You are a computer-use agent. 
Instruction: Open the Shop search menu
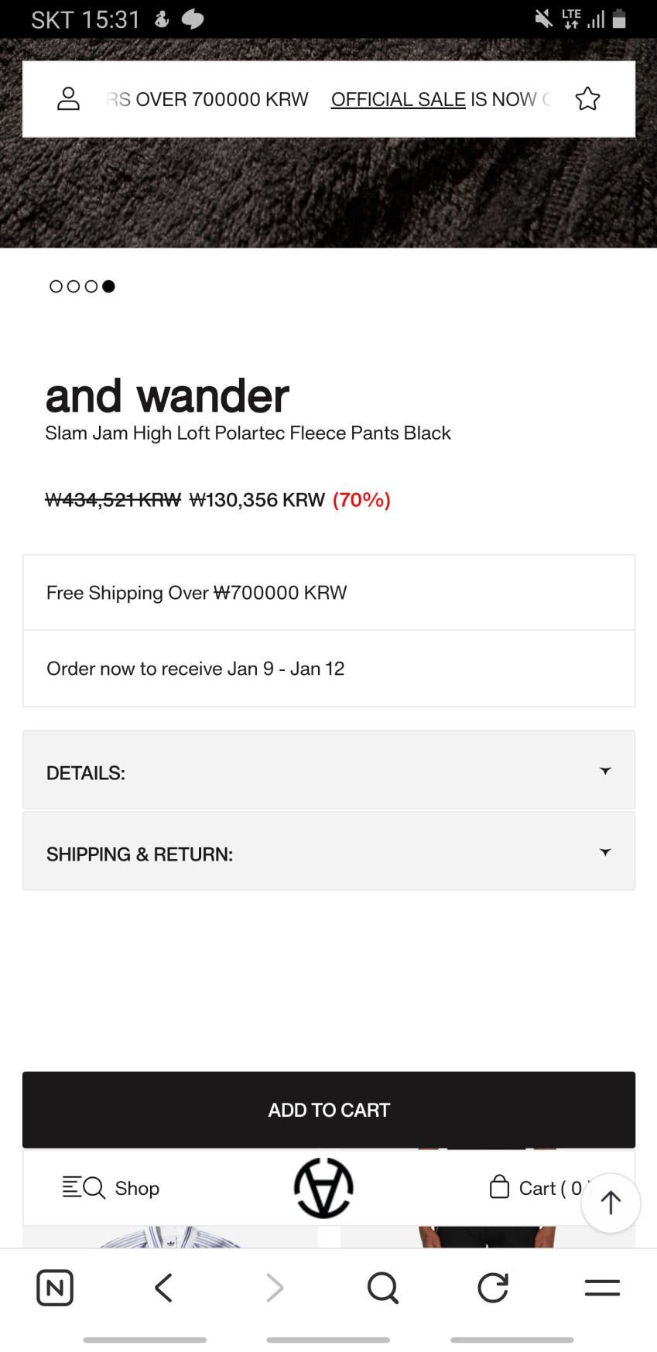[111, 1187]
